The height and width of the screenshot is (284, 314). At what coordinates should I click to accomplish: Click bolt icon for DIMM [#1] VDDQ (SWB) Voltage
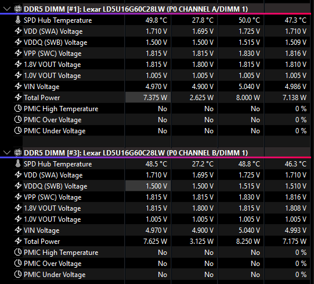pos(18,42)
